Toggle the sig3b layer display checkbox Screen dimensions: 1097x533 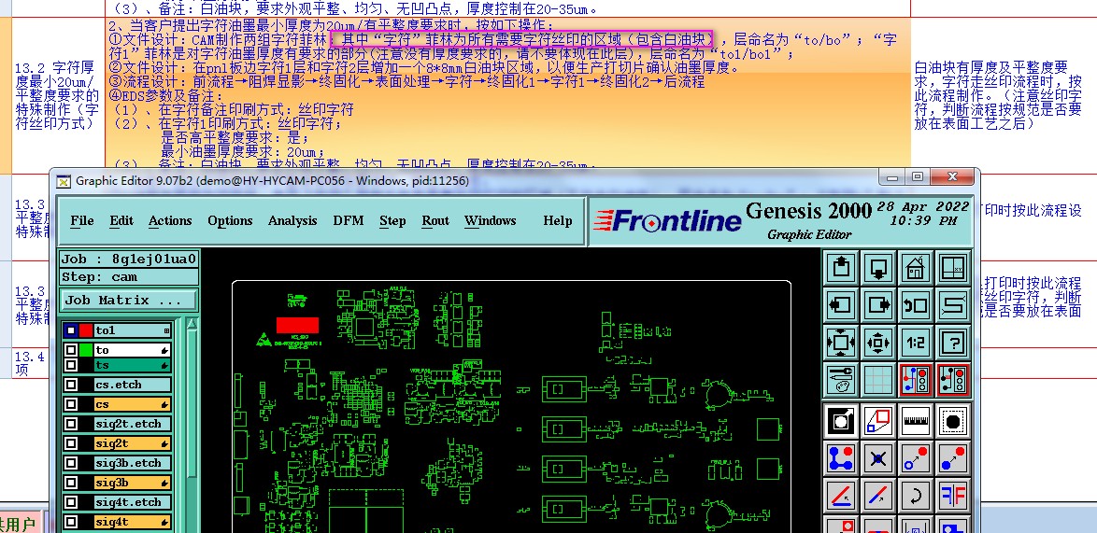pyautogui.click(x=71, y=482)
